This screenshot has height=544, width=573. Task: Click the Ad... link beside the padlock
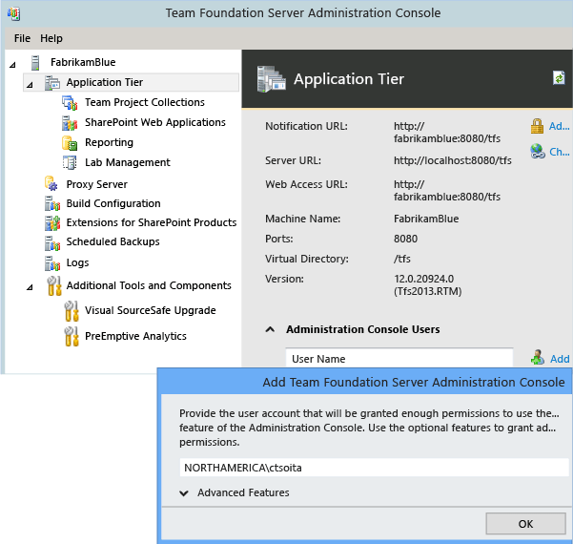(x=559, y=126)
